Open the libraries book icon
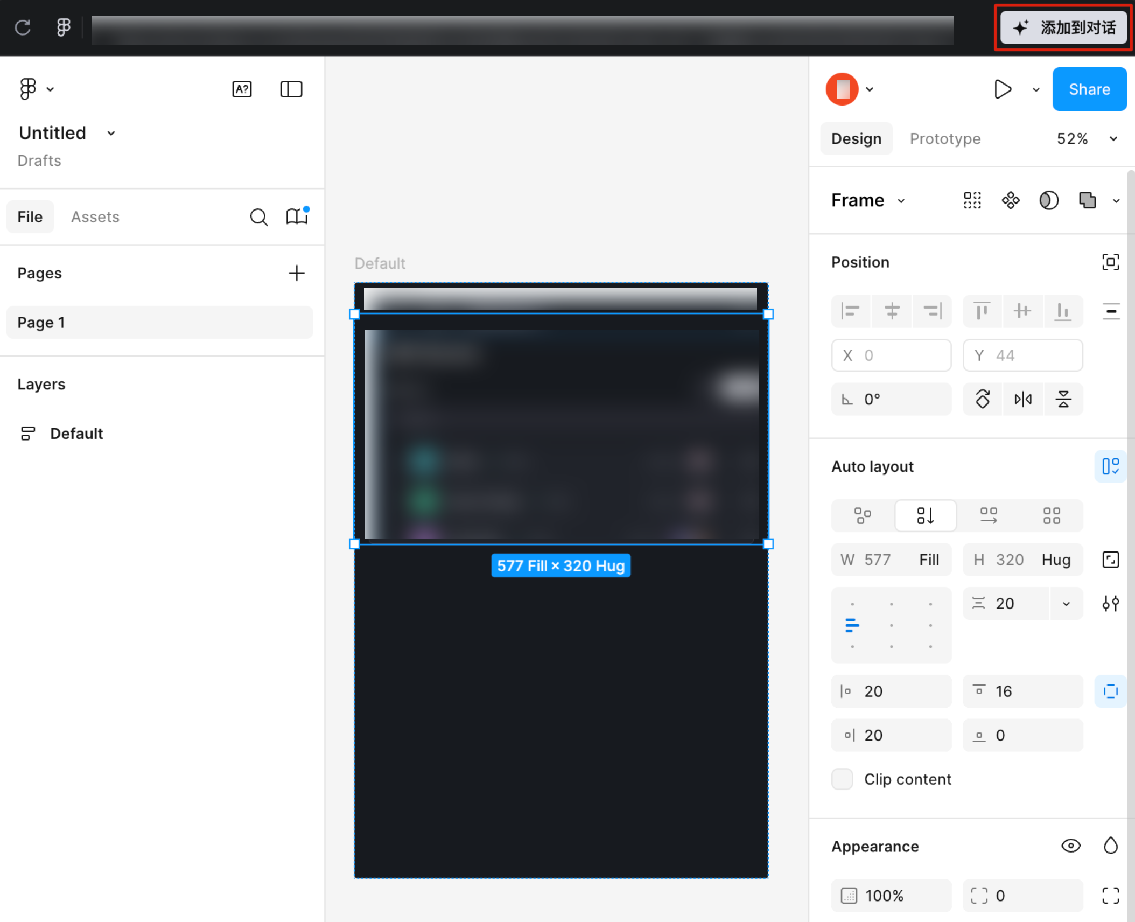Screen dimensions: 1135x922 pyautogui.click(x=297, y=216)
